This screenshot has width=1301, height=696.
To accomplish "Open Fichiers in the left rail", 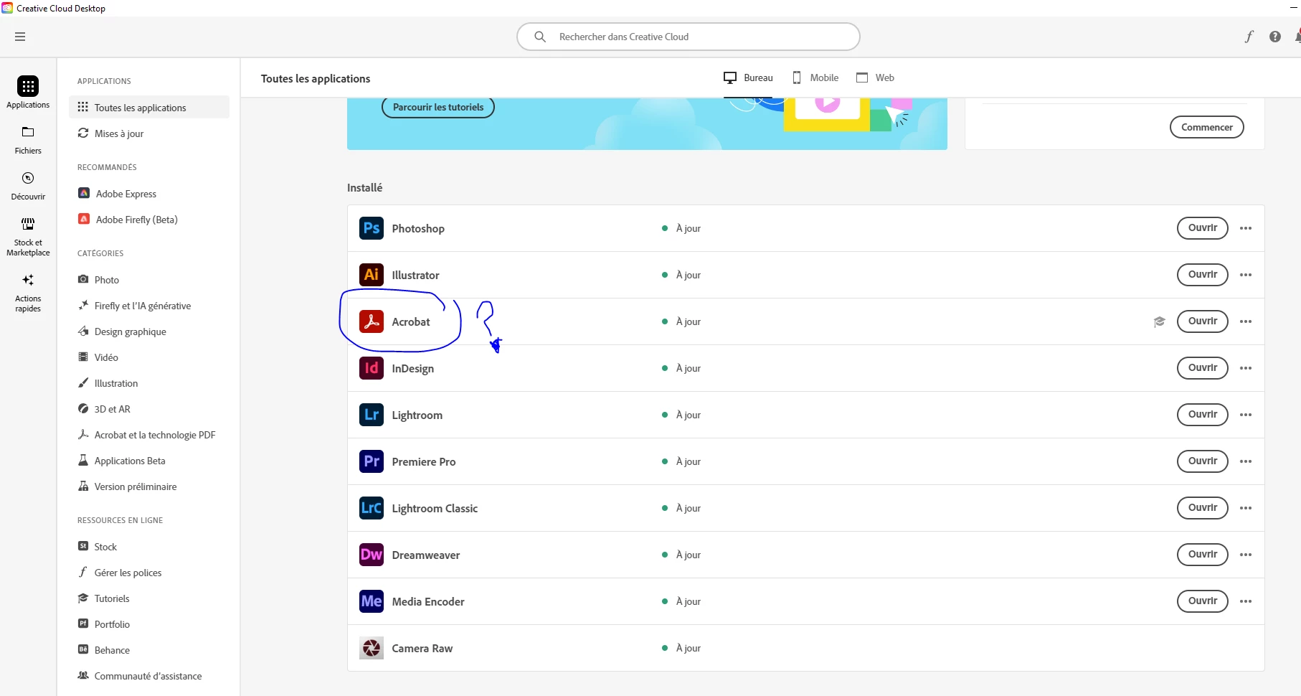I will click(x=28, y=140).
